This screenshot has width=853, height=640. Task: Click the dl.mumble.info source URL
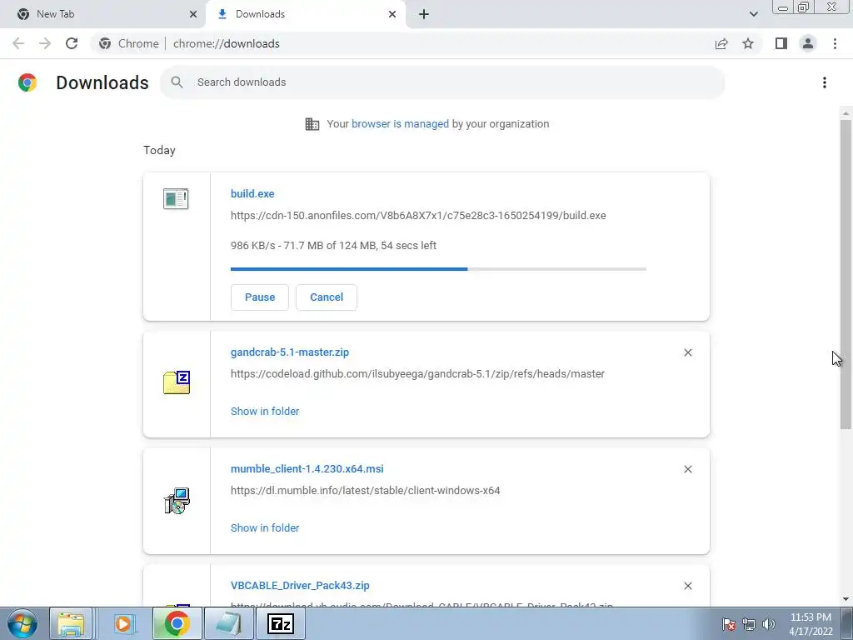pos(365,490)
